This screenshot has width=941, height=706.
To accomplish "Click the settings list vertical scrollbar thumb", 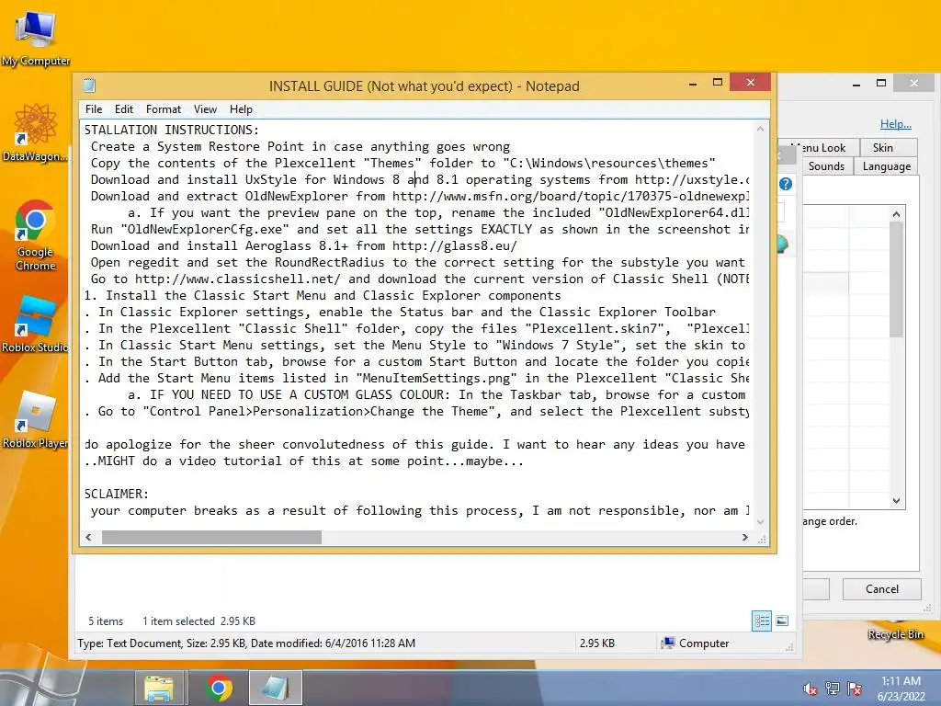I will (897, 279).
